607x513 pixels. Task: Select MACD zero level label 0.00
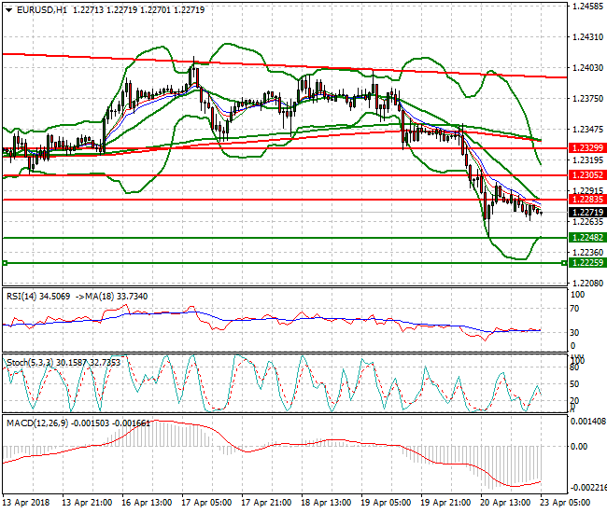tap(579, 447)
